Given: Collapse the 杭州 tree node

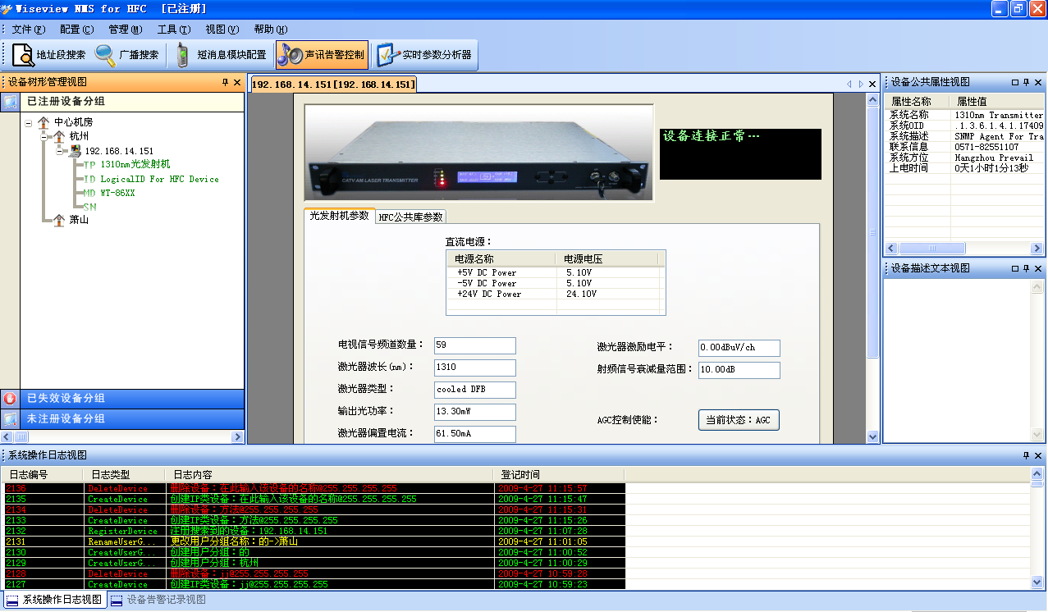Looking at the screenshot, I should [x=44, y=136].
